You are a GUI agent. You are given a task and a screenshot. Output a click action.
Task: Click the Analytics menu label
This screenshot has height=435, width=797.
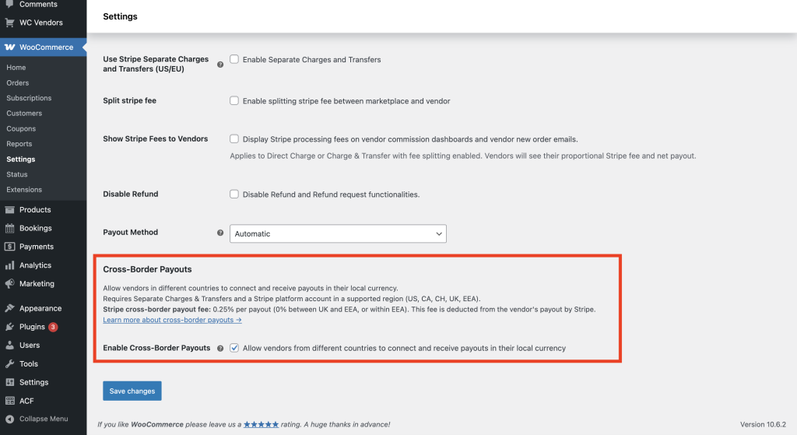pyautogui.click(x=36, y=265)
